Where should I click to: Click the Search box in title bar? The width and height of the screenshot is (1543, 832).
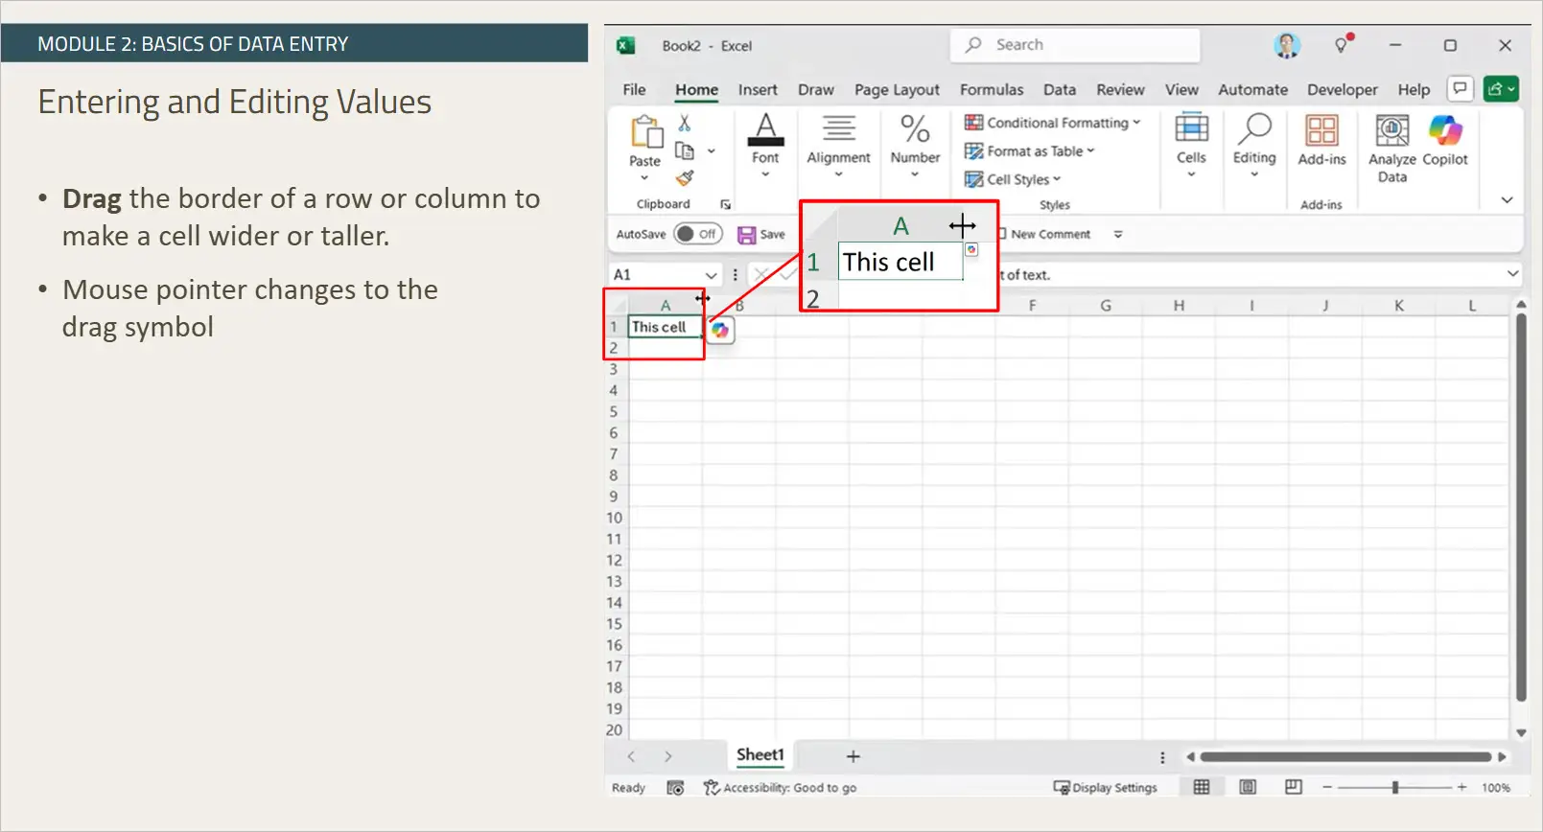pos(1074,45)
